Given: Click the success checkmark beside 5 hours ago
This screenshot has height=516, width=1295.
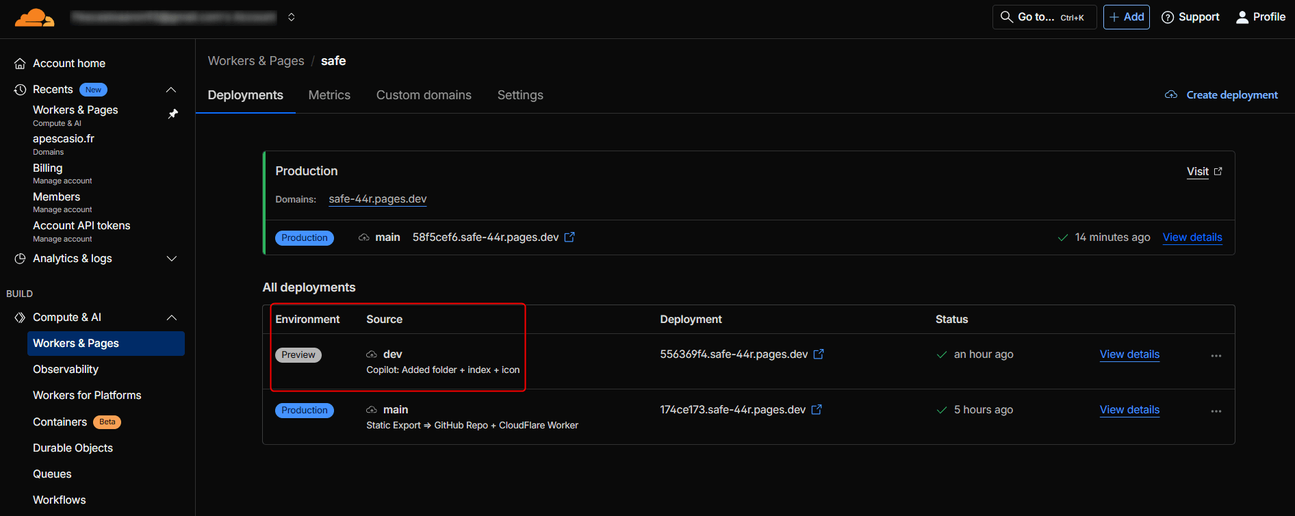Looking at the screenshot, I should pos(942,411).
